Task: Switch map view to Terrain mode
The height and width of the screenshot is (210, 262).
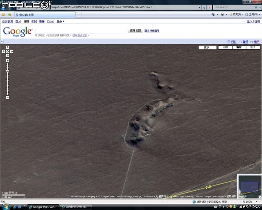Action: 253,48
